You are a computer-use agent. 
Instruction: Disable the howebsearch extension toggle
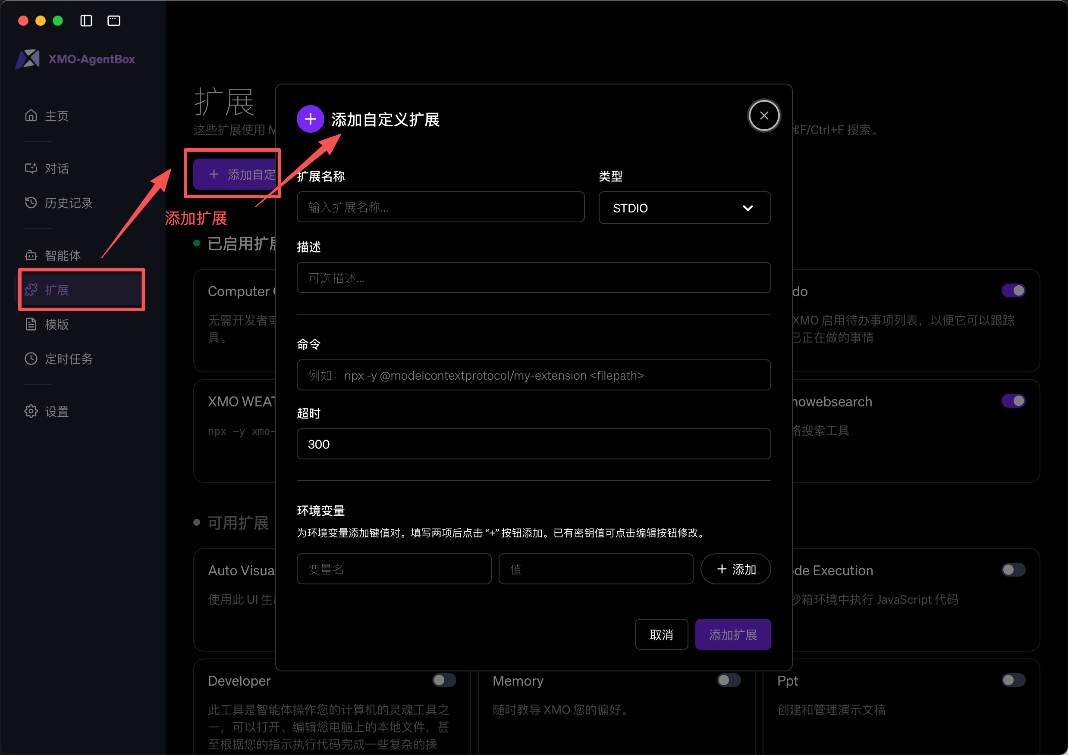[1013, 401]
